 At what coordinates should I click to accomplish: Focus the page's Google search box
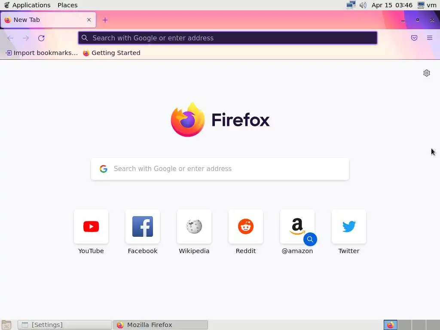point(220,168)
